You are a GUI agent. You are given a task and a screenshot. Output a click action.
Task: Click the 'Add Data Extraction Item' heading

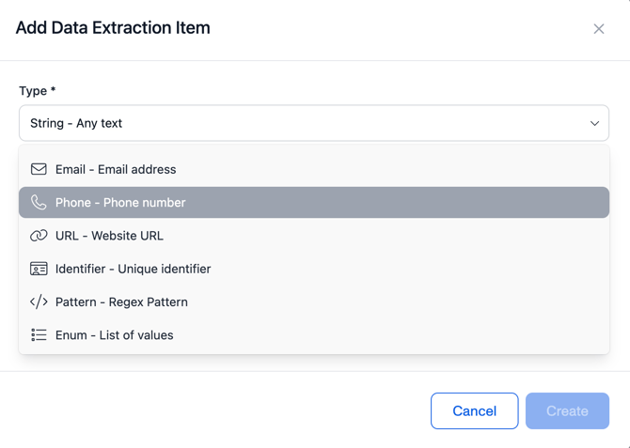click(x=113, y=28)
